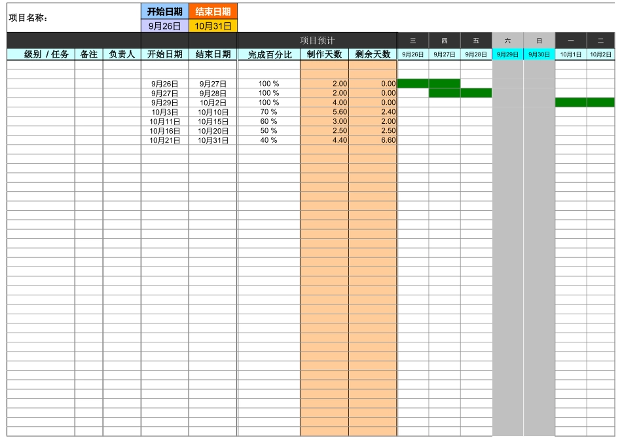The width and height of the screenshot is (622, 440).
Task: Select the 10月16日 start date cell
Action: click(165, 131)
